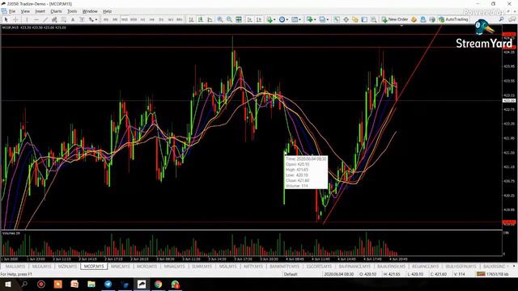This screenshot has width=518, height=291.
Task: Open the toolbar search magnifier
Action: (502, 19)
